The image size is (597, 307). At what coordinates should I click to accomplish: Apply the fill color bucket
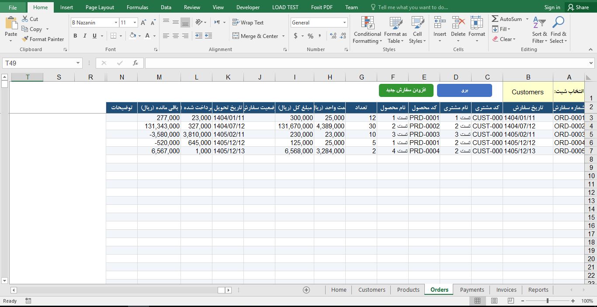[x=133, y=36]
